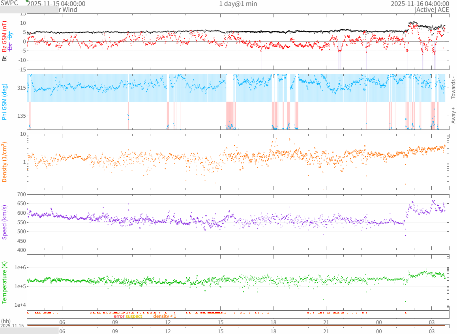This screenshot has width=457, height=334.
Task: Click the SWPC label in top corner
Action: (9, 3)
